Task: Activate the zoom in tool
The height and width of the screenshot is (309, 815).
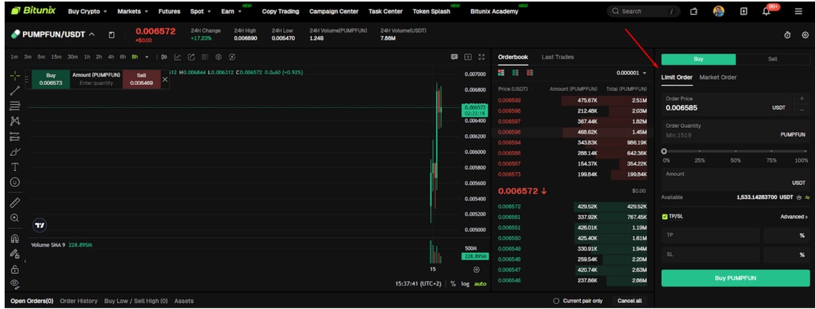Action: [x=15, y=218]
